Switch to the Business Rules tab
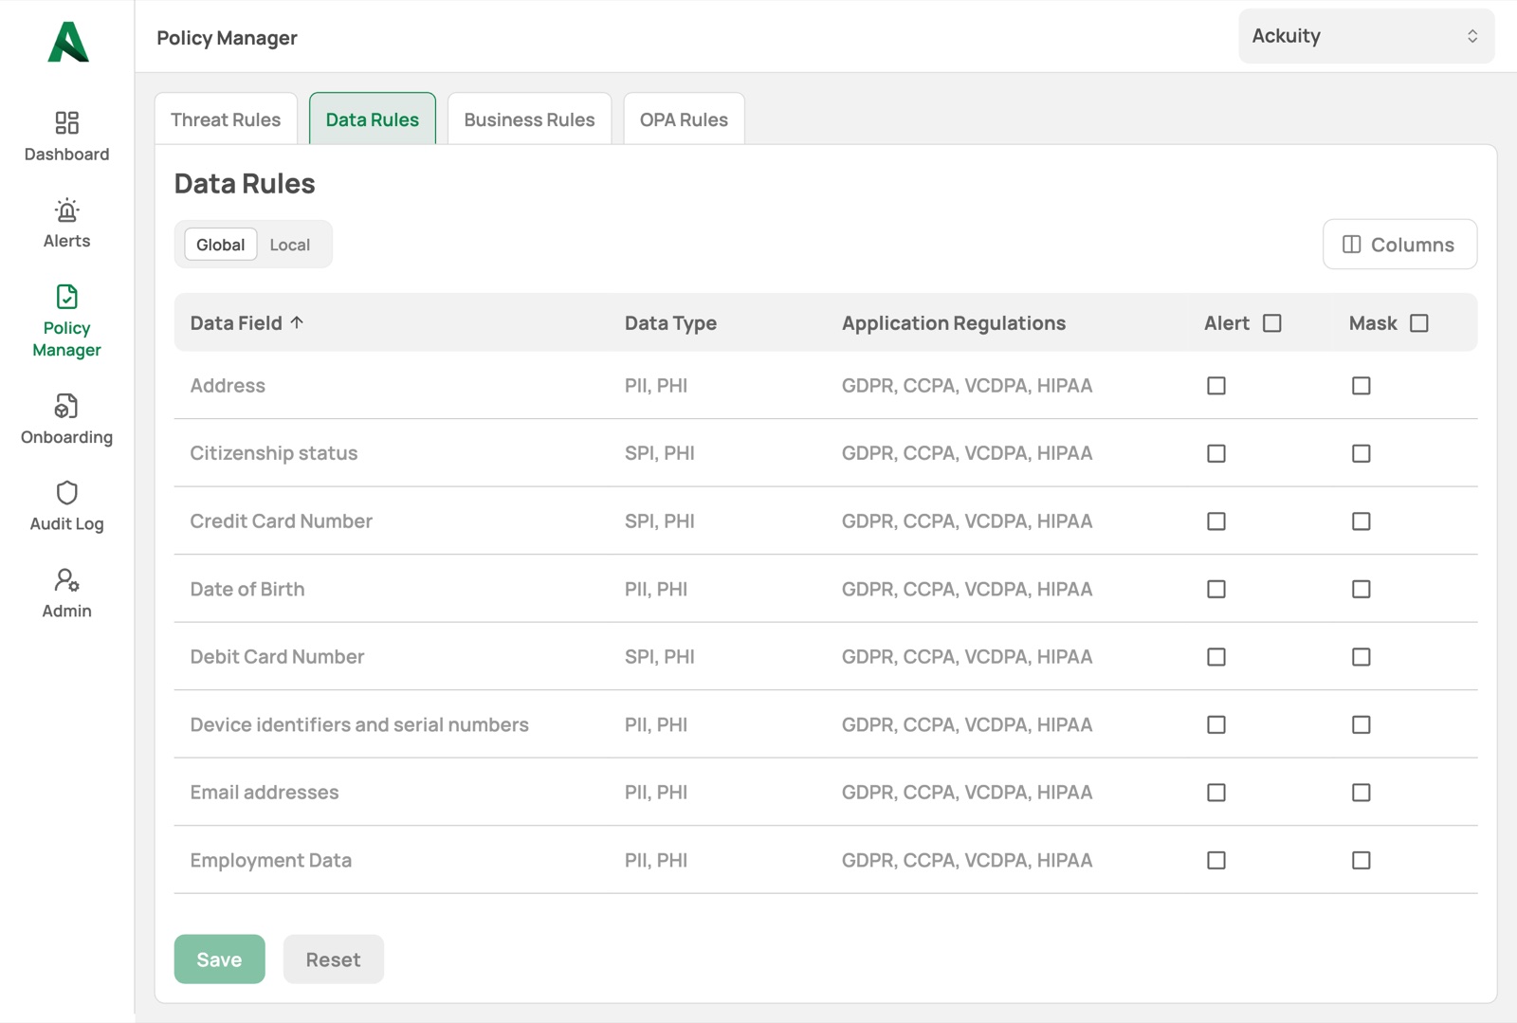The image size is (1517, 1023). point(529,119)
